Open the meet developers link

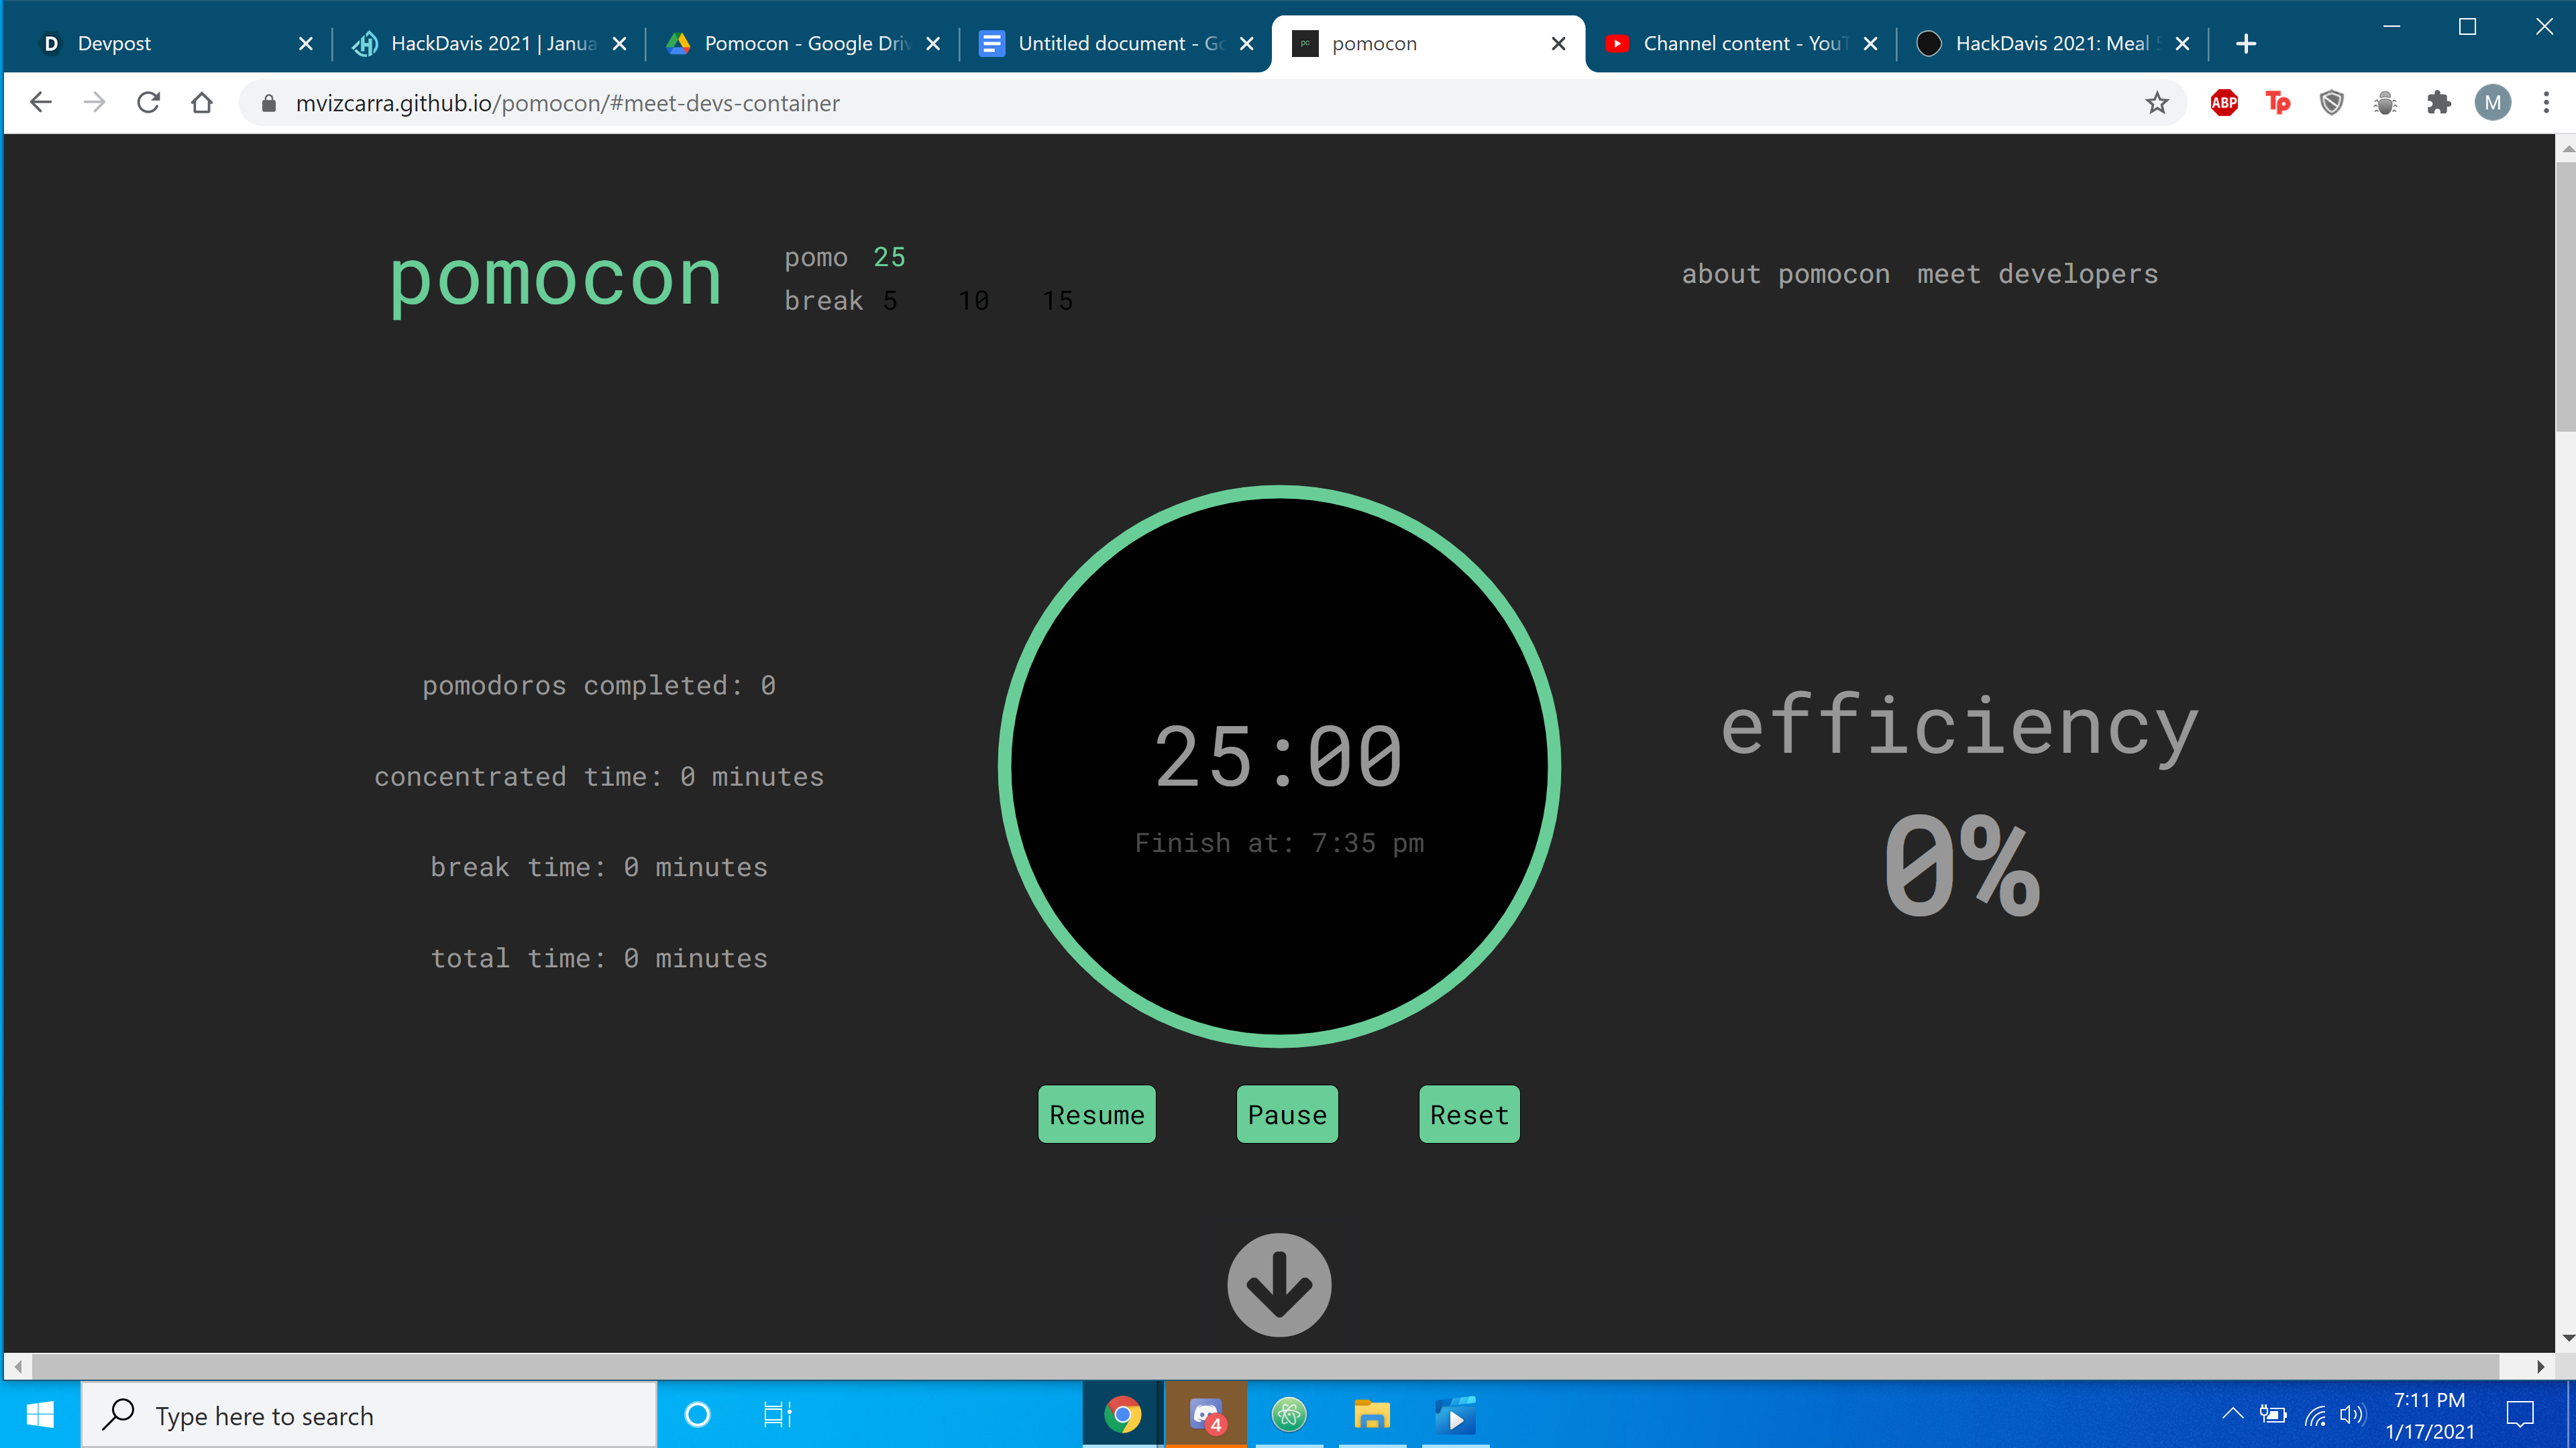[x=2037, y=274]
